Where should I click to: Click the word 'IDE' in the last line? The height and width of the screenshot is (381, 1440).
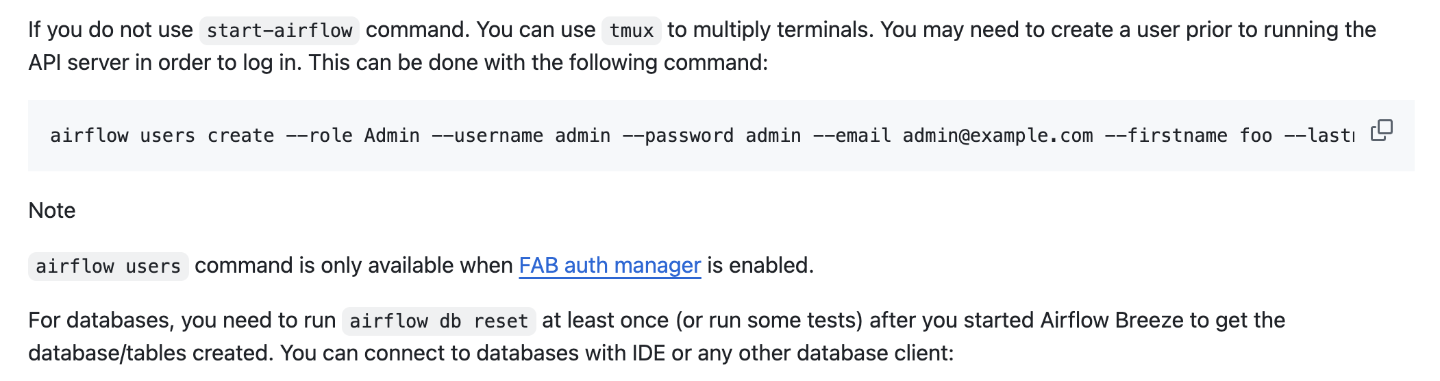(x=648, y=353)
